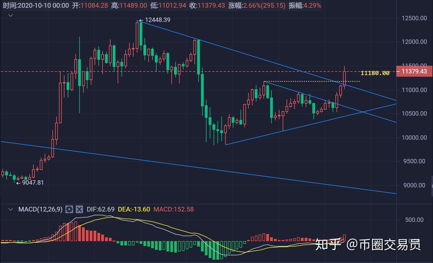Expand side panel arrow at right edge
This screenshot has height=263, width=433.
pos(432,186)
